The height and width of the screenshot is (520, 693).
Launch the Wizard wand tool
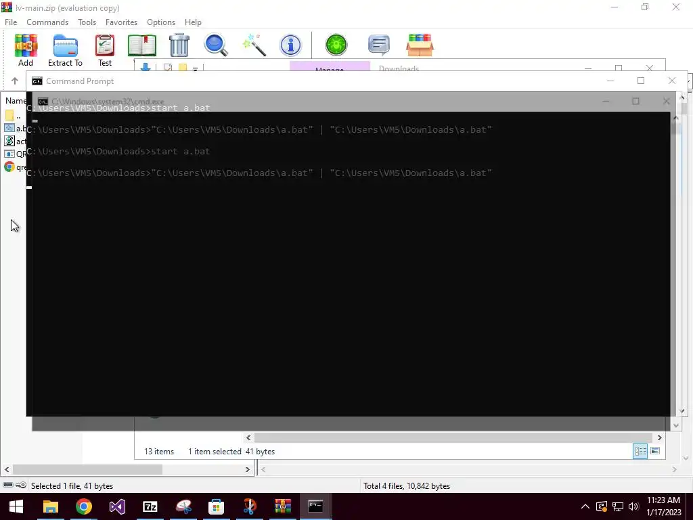coord(254,45)
